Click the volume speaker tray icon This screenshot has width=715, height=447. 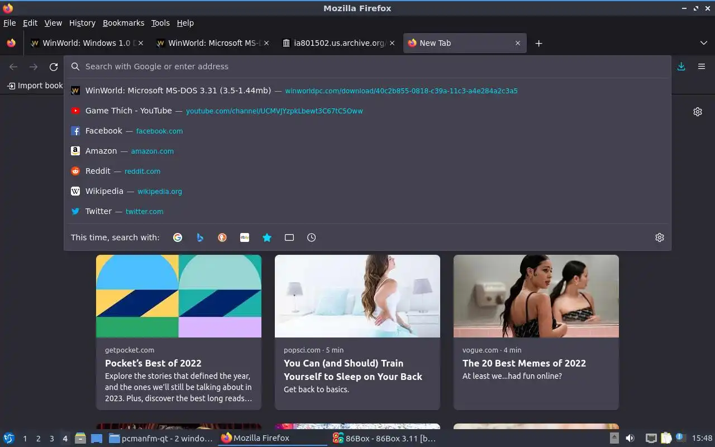630,438
